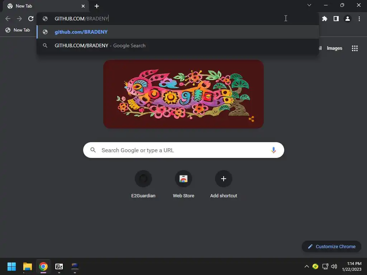The width and height of the screenshot is (367, 275).
Task: Open File Explorer from the taskbar
Action: click(x=27, y=266)
